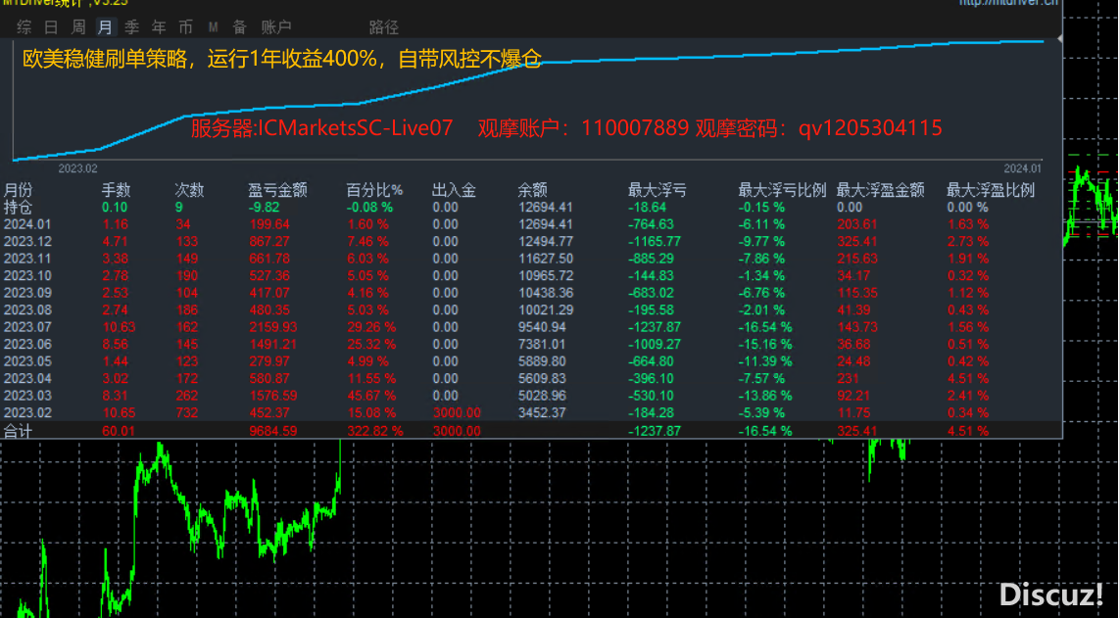Image resolution: width=1120 pixels, height=618 pixels.
Task: Click the 1.63 % float profit ratio for 2024.01
Action: click(968, 224)
